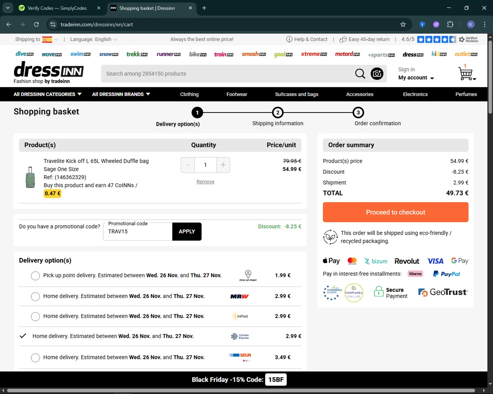Screen dimensions: 493x394
Task: Open swiminn store logo
Action: 80,54
